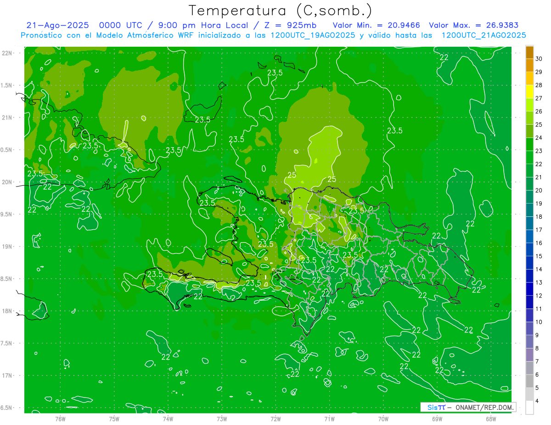Click the legend value "30"

pos(539,59)
